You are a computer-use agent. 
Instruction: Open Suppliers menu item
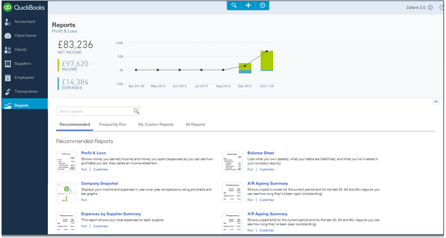click(23, 63)
